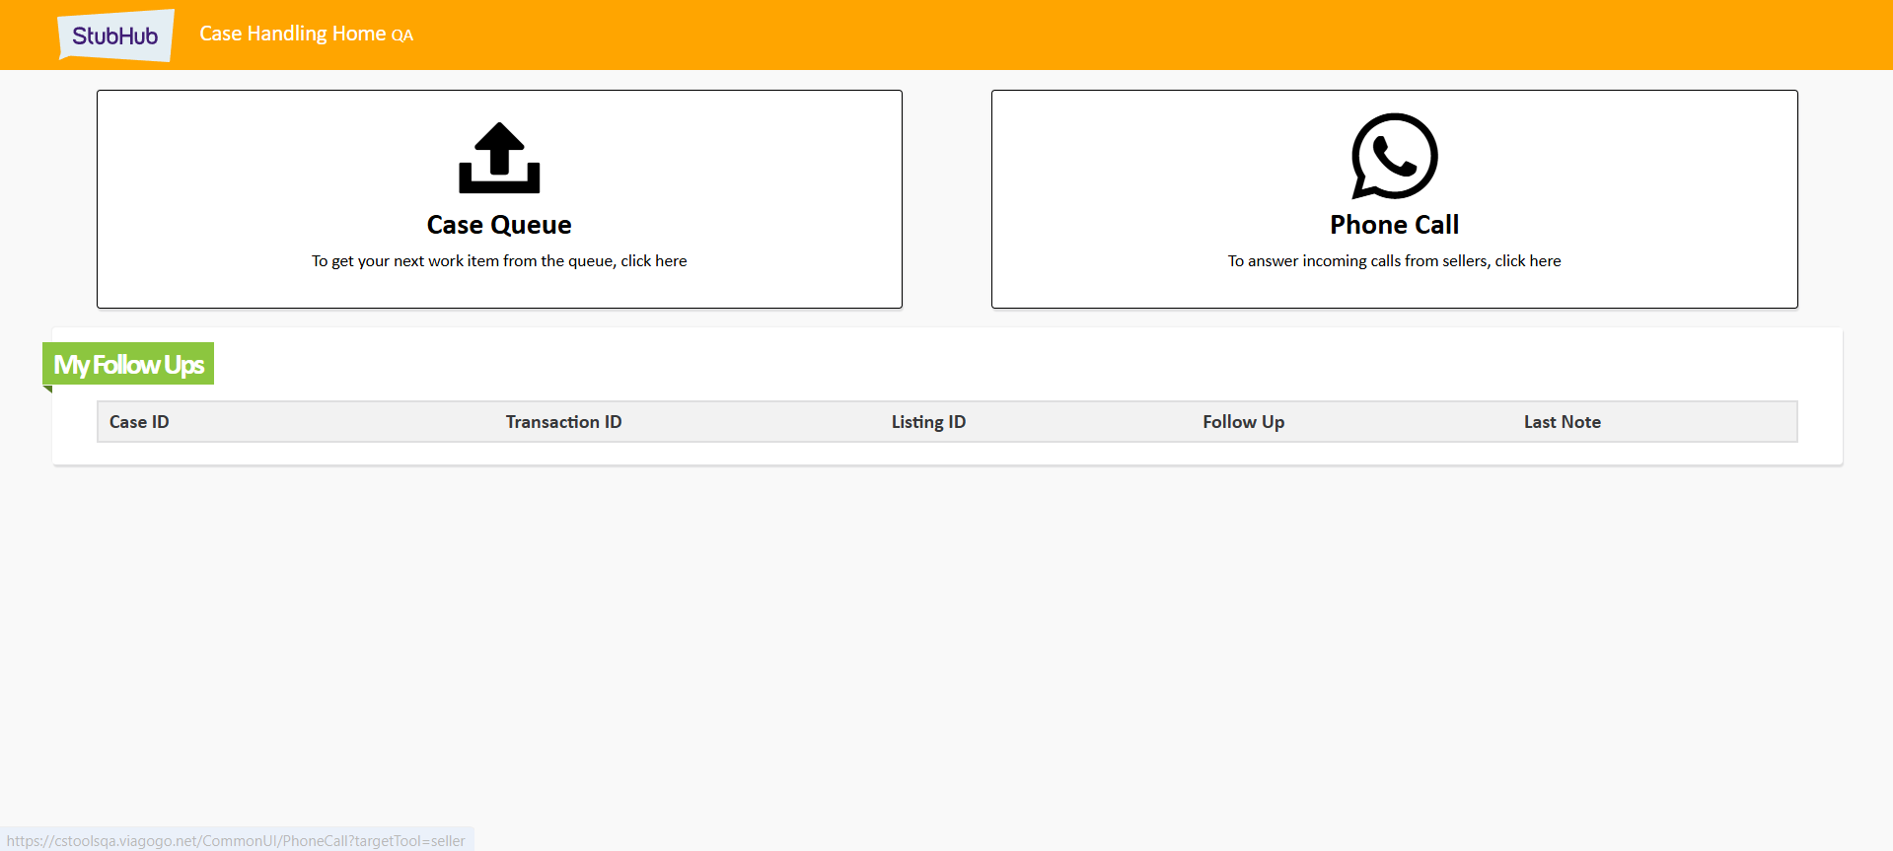Screen dimensions: 1893x851
Task: Select the My Follow Ups green ribbon
Action: tap(129, 365)
